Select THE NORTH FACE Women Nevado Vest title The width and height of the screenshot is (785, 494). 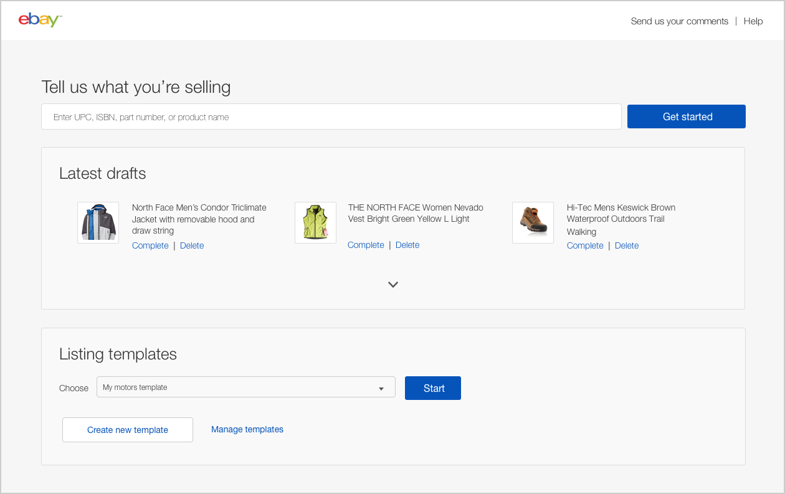point(416,213)
